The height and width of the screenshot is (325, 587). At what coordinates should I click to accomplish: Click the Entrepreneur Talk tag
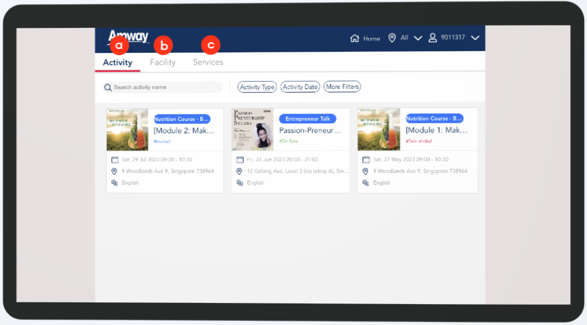tap(308, 119)
